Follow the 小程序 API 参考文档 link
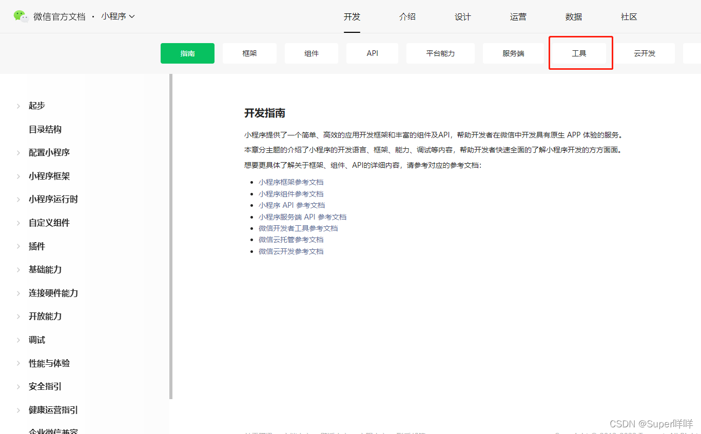This screenshot has height=434, width=701. pyautogui.click(x=292, y=205)
